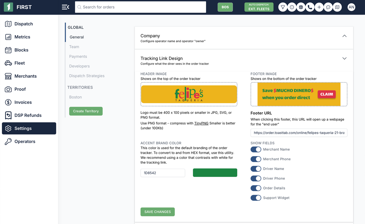
Task: Toggle the Merchant Name field
Action: coord(256,149)
